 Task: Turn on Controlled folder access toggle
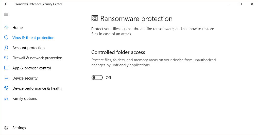pos(97,78)
